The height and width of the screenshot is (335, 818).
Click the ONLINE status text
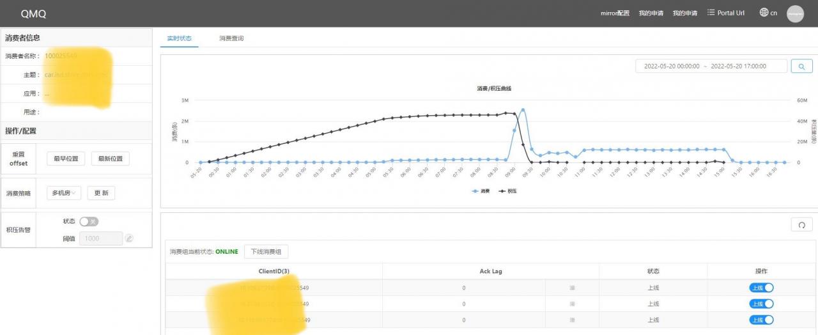[226, 252]
